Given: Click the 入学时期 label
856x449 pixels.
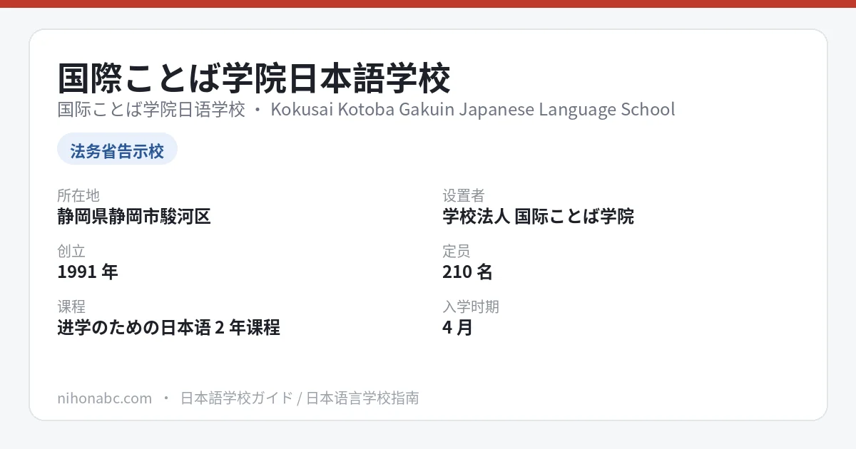Looking at the screenshot, I should [471, 306].
